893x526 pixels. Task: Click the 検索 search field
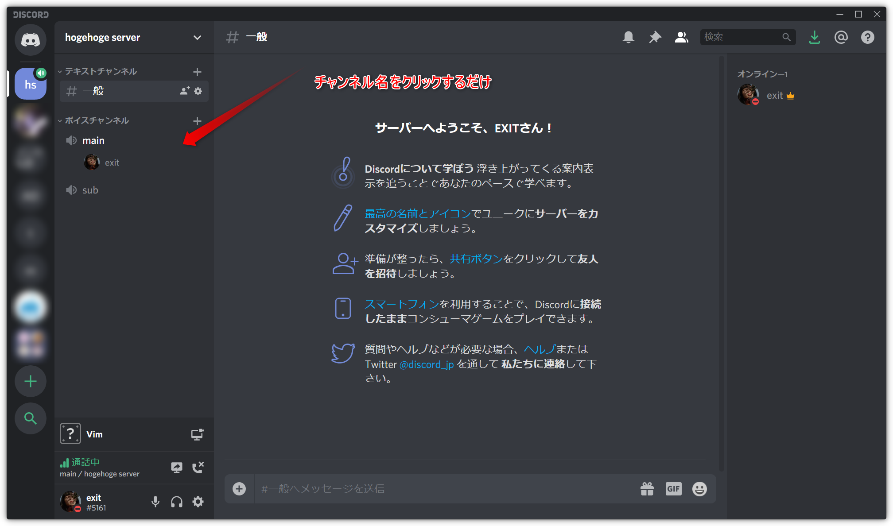click(x=748, y=37)
